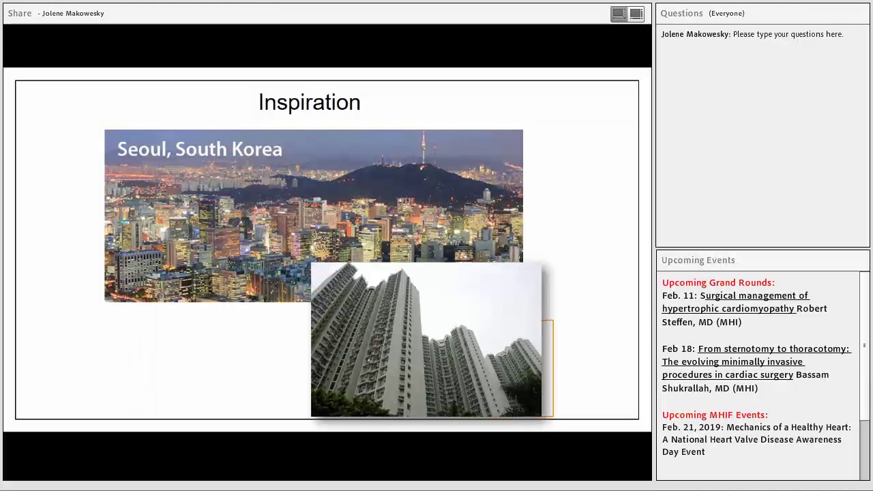Click the (Everyone) label in Questions header
873x491 pixels.
(x=726, y=14)
